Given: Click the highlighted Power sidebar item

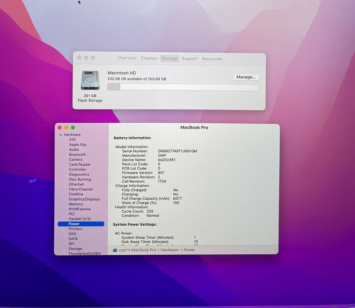Looking at the screenshot, I should coord(81,224).
